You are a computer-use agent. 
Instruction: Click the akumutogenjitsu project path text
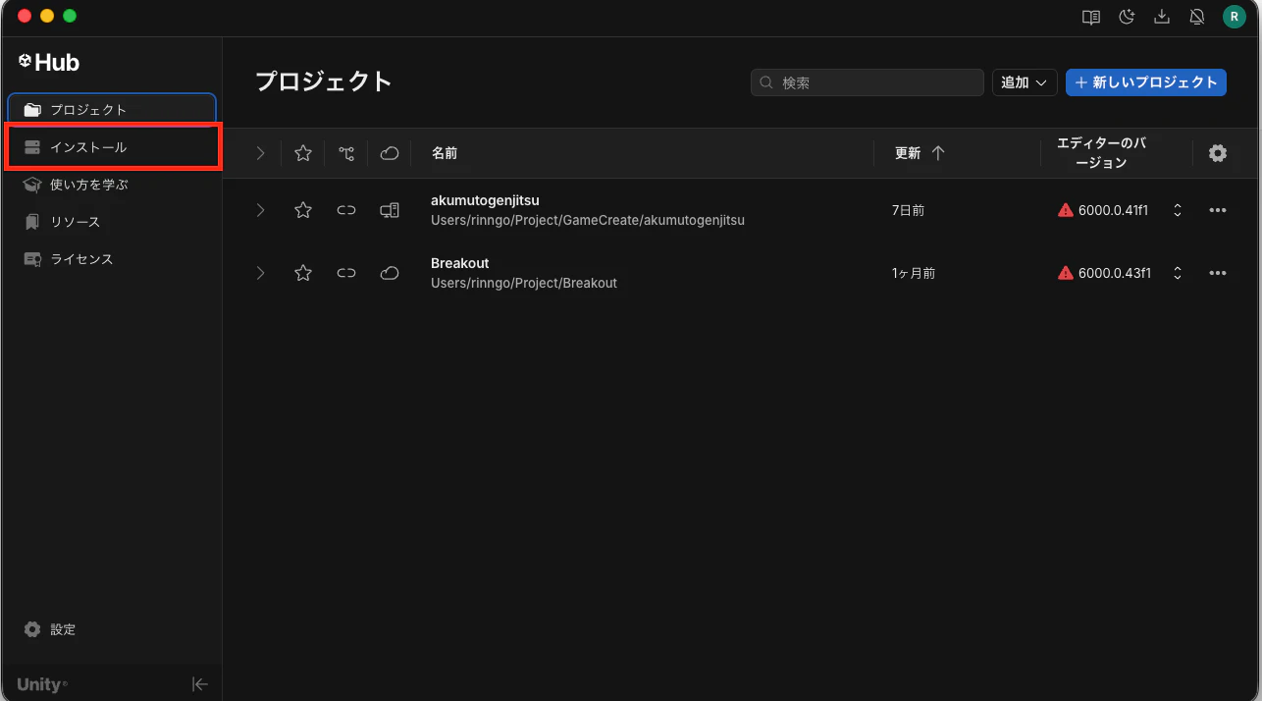tap(588, 220)
